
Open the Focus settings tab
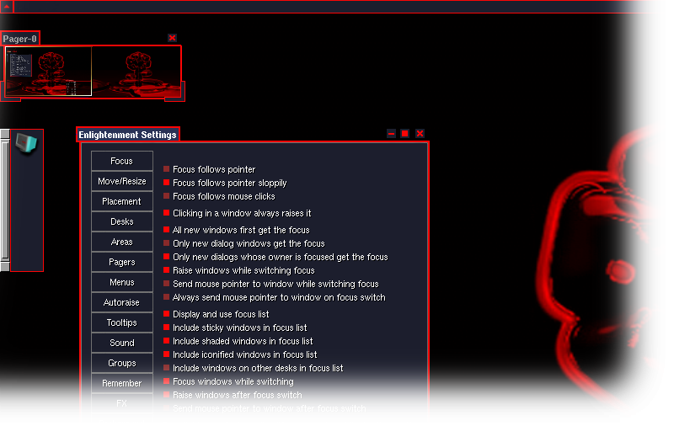(122, 161)
